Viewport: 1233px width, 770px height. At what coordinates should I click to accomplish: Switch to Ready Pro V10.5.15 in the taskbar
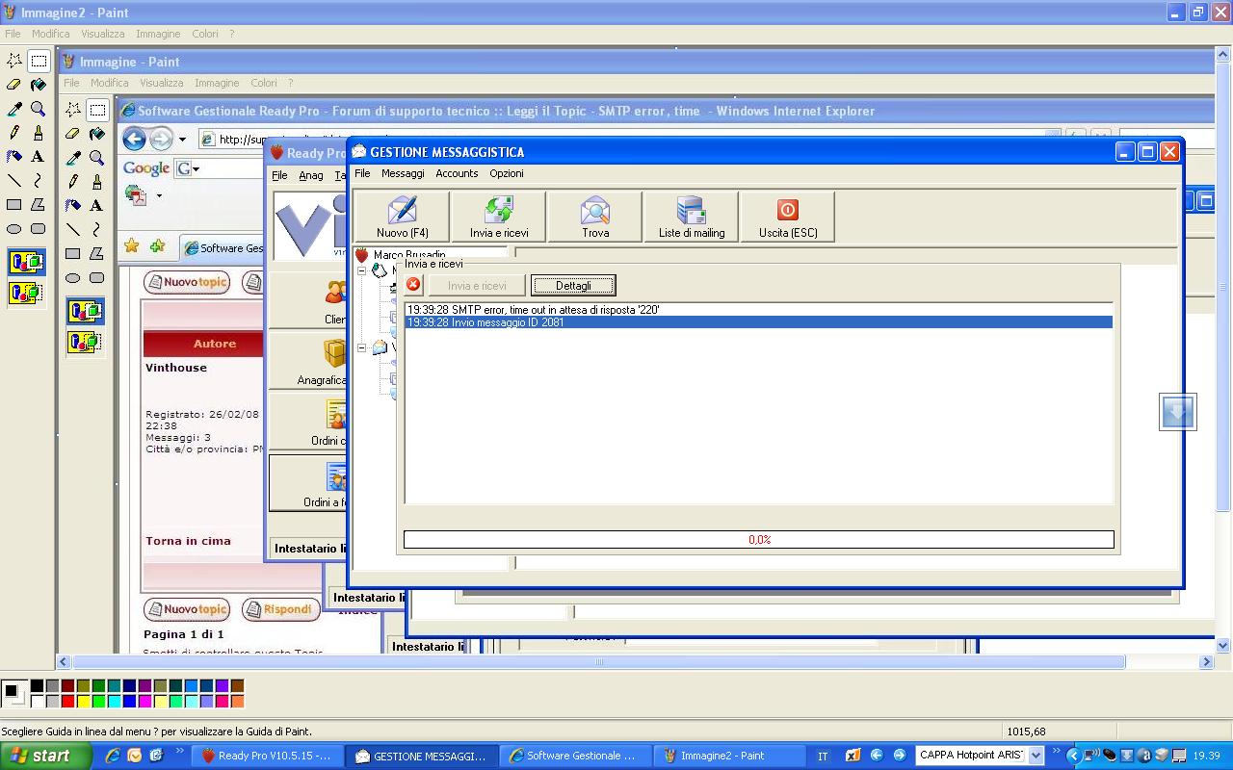pyautogui.click(x=267, y=756)
